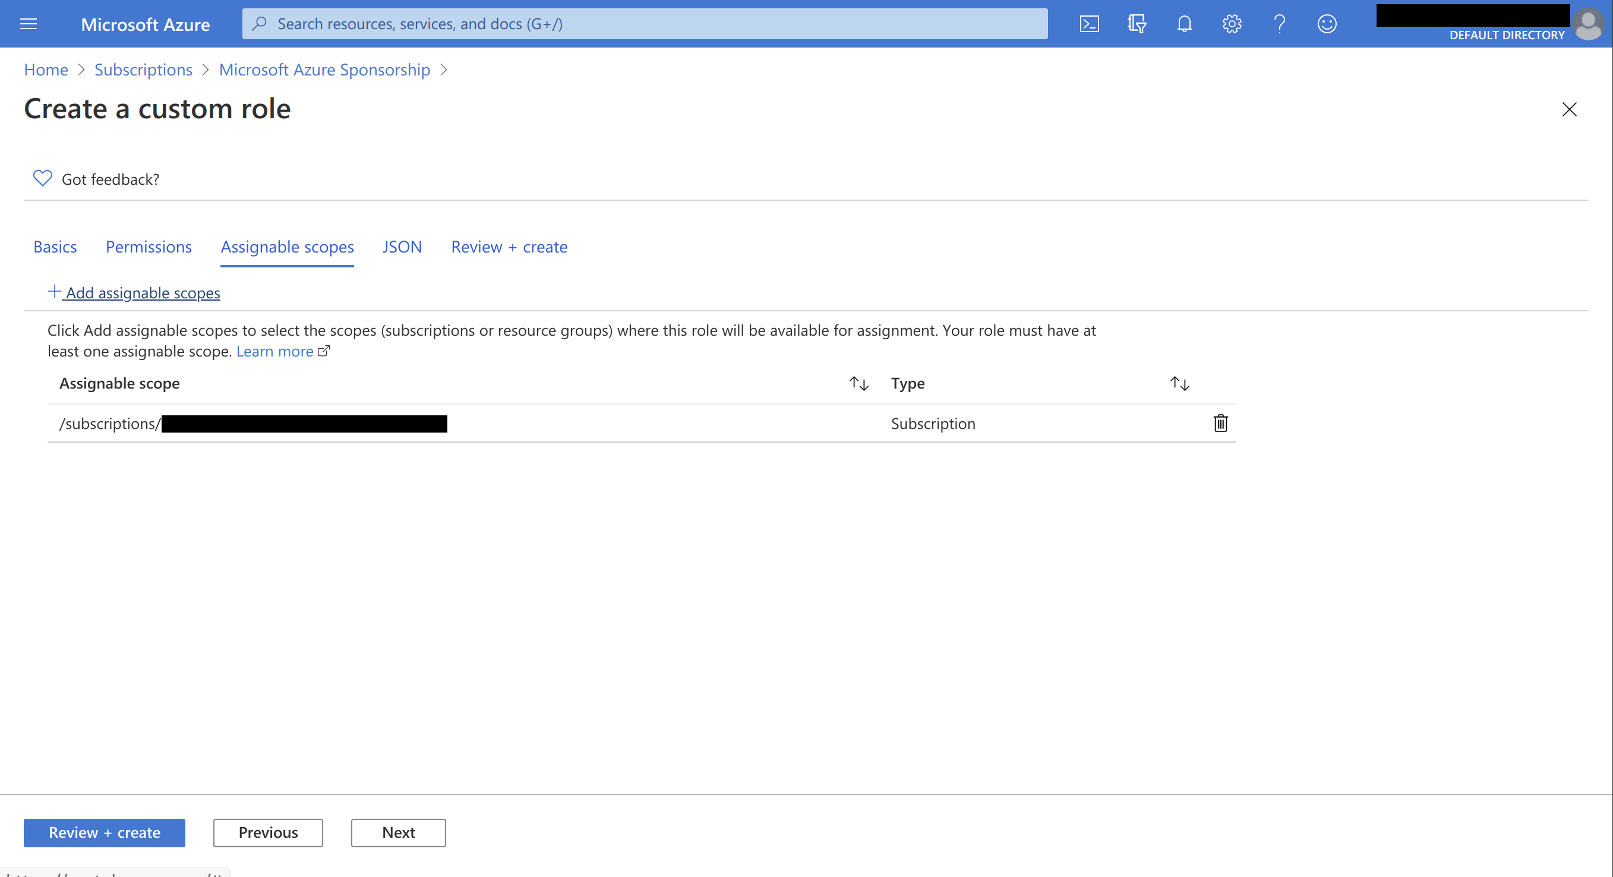Open the help question mark

[1279, 24]
